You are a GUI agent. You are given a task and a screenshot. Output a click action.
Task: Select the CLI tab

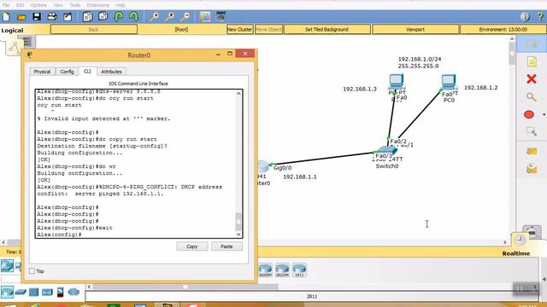pyautogui.click(x=87, y=71)
